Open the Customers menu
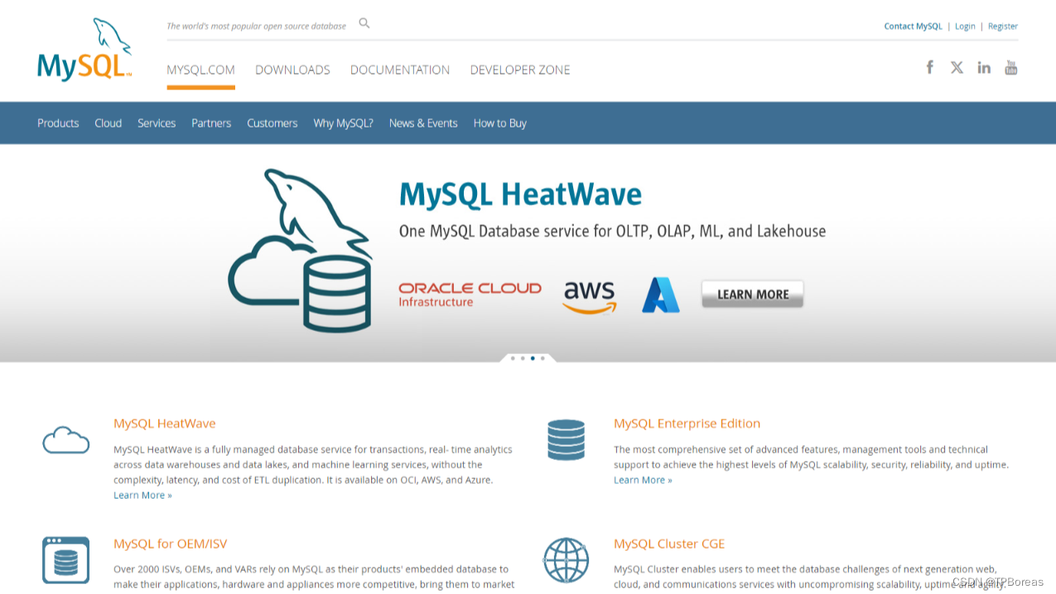Viewport: 1056px width, 594px height. pos(272,123)
